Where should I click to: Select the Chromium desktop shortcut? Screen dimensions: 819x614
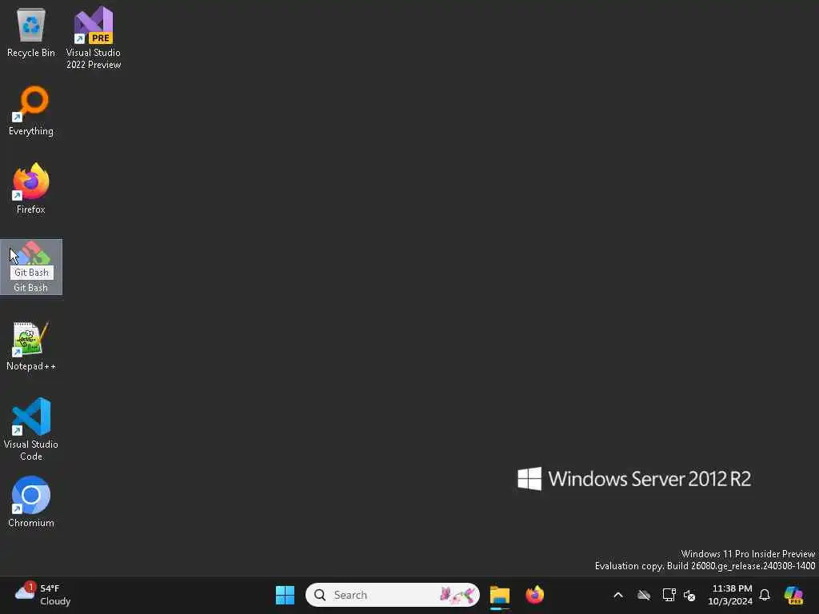point(31,502)
